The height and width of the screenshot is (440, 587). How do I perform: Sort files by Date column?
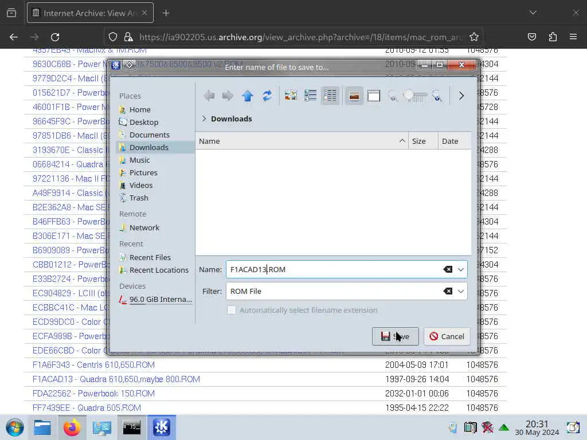455,141
